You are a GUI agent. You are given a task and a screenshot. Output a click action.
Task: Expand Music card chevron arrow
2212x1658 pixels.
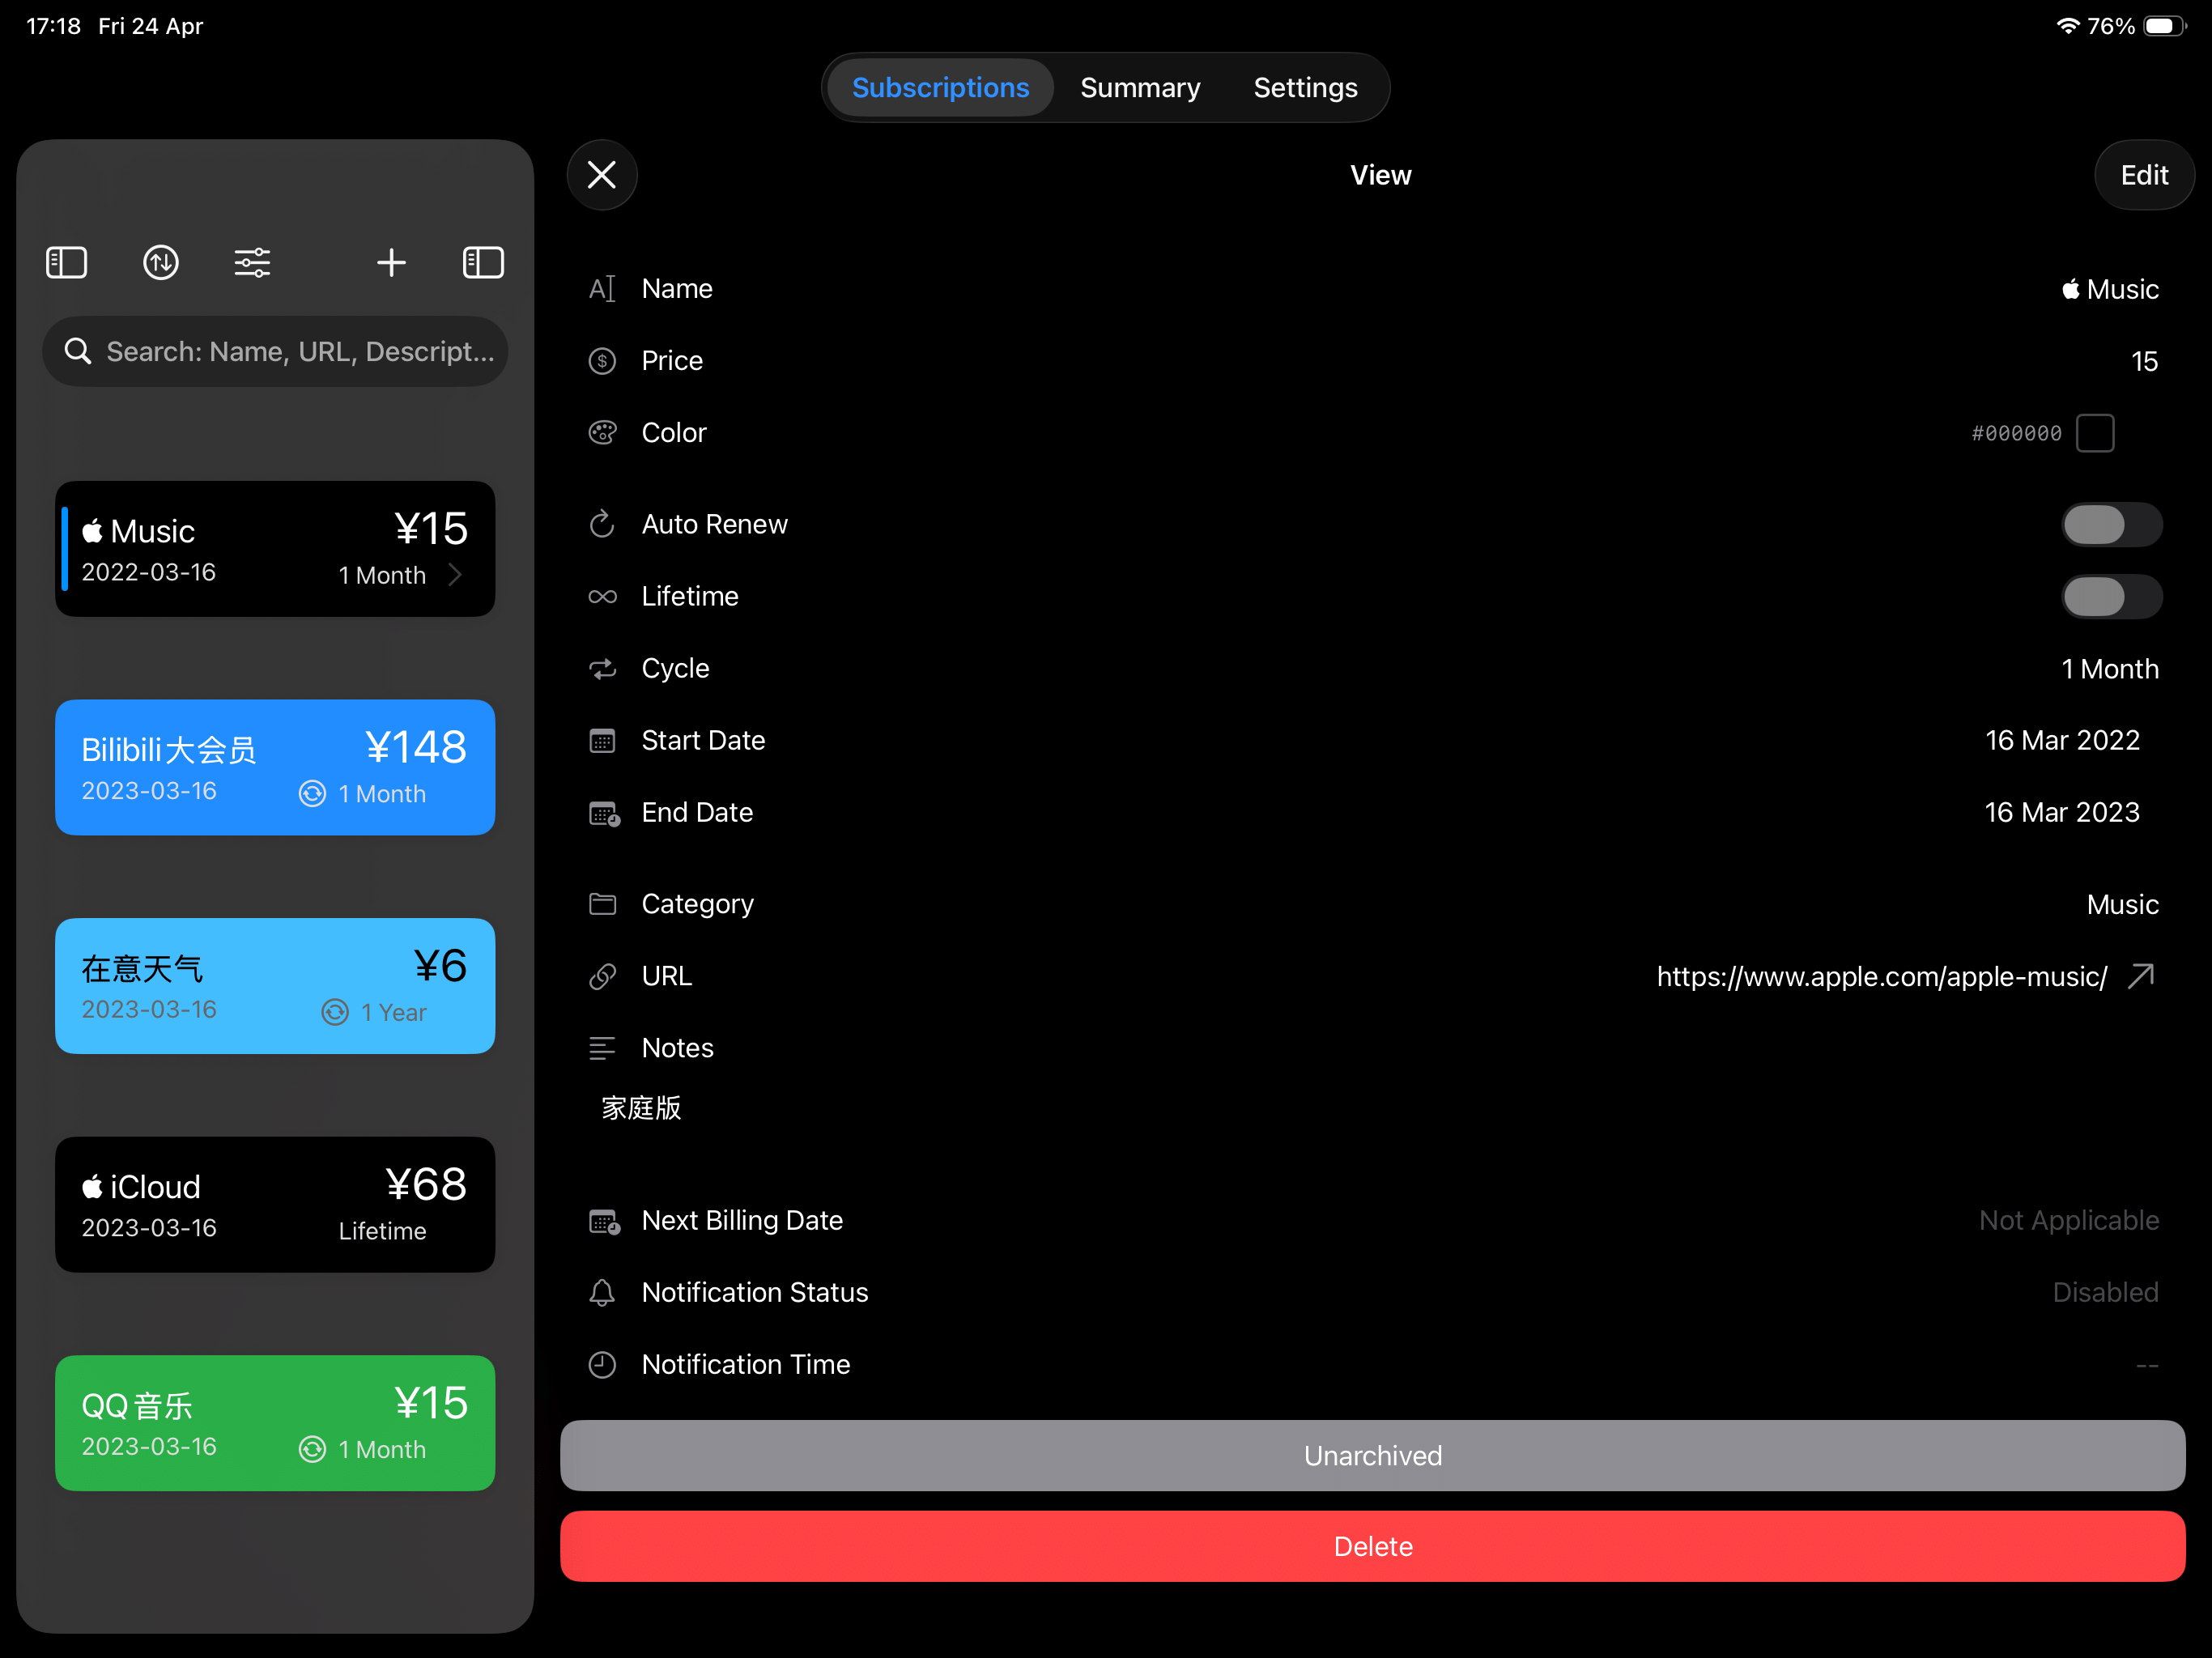[x=456, y=575]
